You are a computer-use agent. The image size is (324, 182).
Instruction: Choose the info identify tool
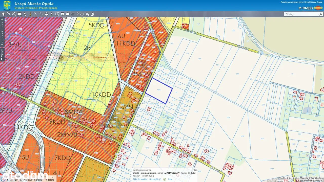(30, 14)
